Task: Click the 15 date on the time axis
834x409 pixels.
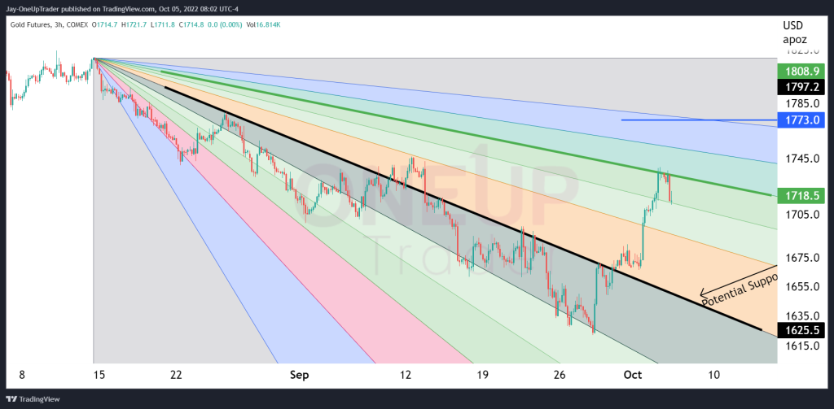Action: [99, 375]
